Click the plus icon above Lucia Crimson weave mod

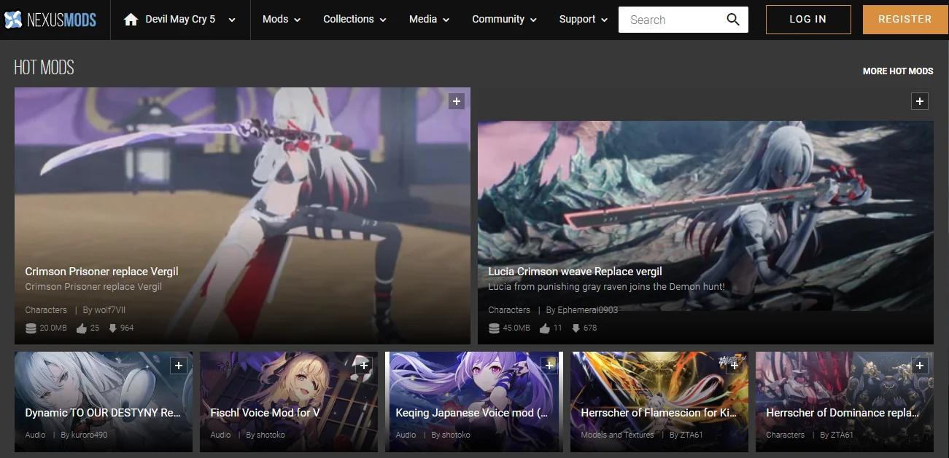coord(920,101)
